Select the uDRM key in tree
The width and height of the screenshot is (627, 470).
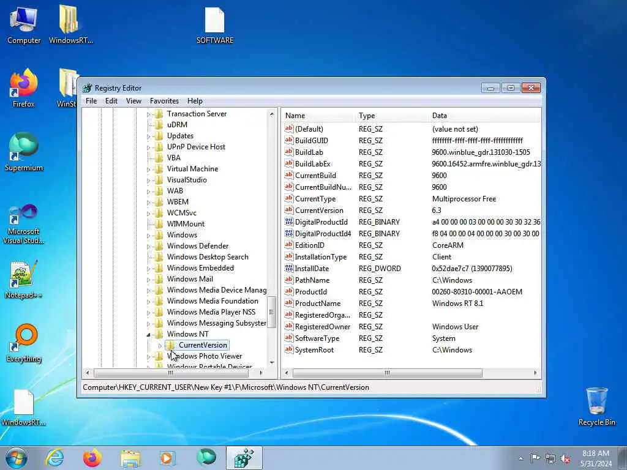point(177,125)
